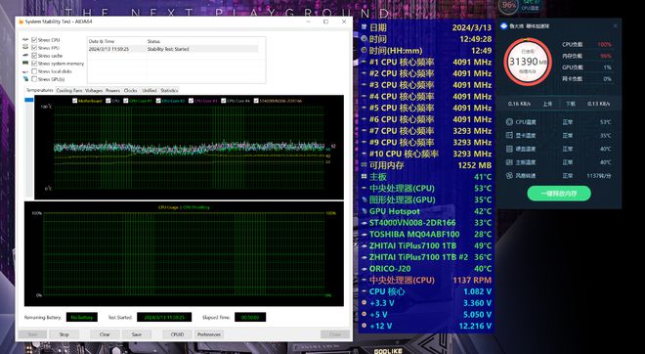Click the Elapsed Time field
Screen dimensions: 645x354
click(250, 317)
